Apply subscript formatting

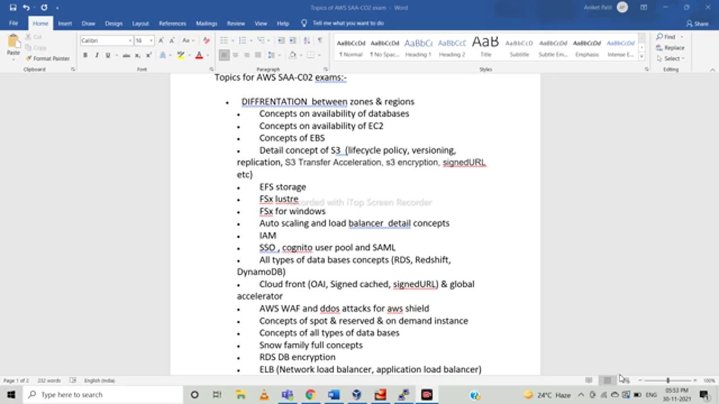[x=138, y=55]
